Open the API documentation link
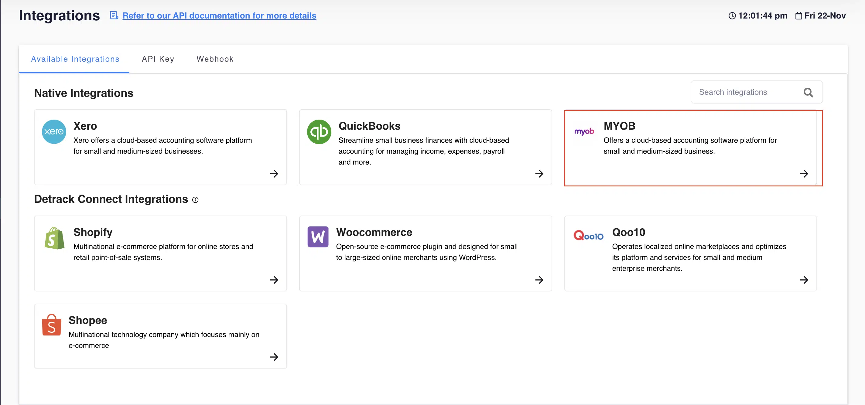The image size is (865, 405). coord(219,15)
